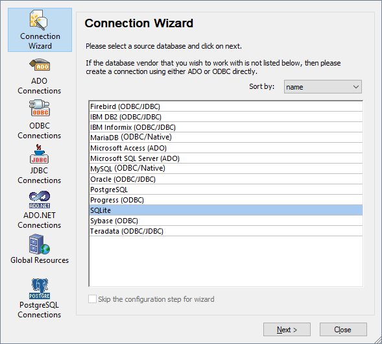Open JDBC Connections coffee cup icon
The height and width of the screenshot is (344, 382).
click(x=39, y=154)
